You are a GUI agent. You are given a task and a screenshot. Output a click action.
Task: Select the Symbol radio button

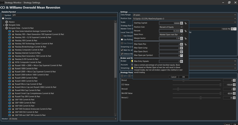pos(3,15)
